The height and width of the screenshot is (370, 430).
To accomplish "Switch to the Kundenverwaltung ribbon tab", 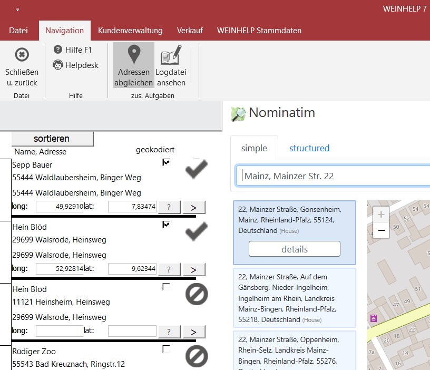I will click(130, 31).
